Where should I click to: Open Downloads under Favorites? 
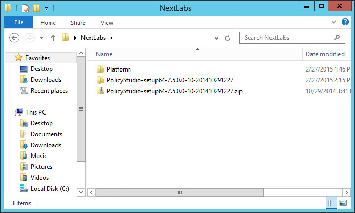46,80
